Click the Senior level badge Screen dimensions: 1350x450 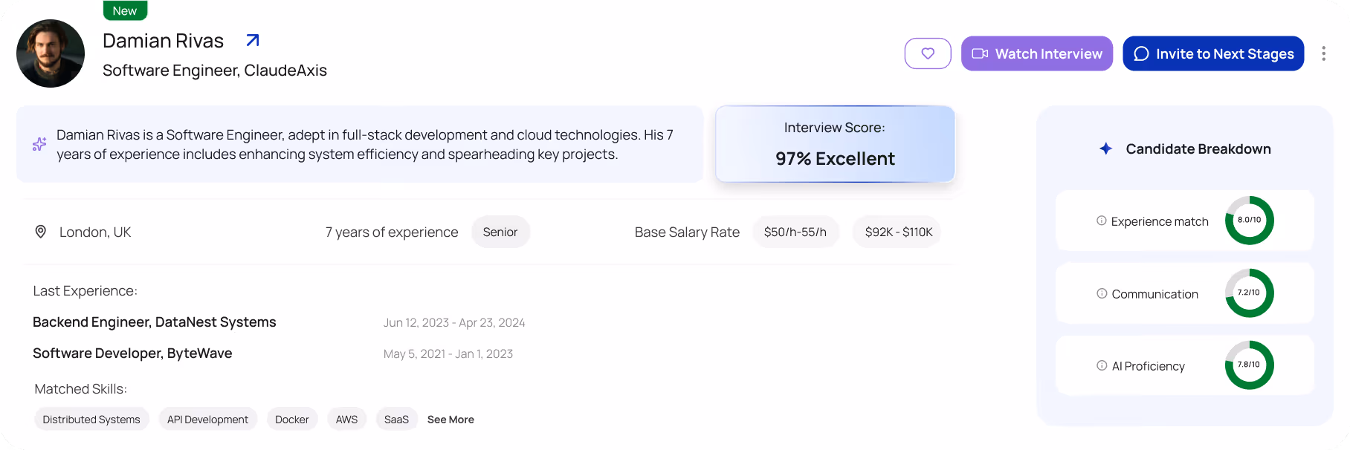[x=500, y=232]
